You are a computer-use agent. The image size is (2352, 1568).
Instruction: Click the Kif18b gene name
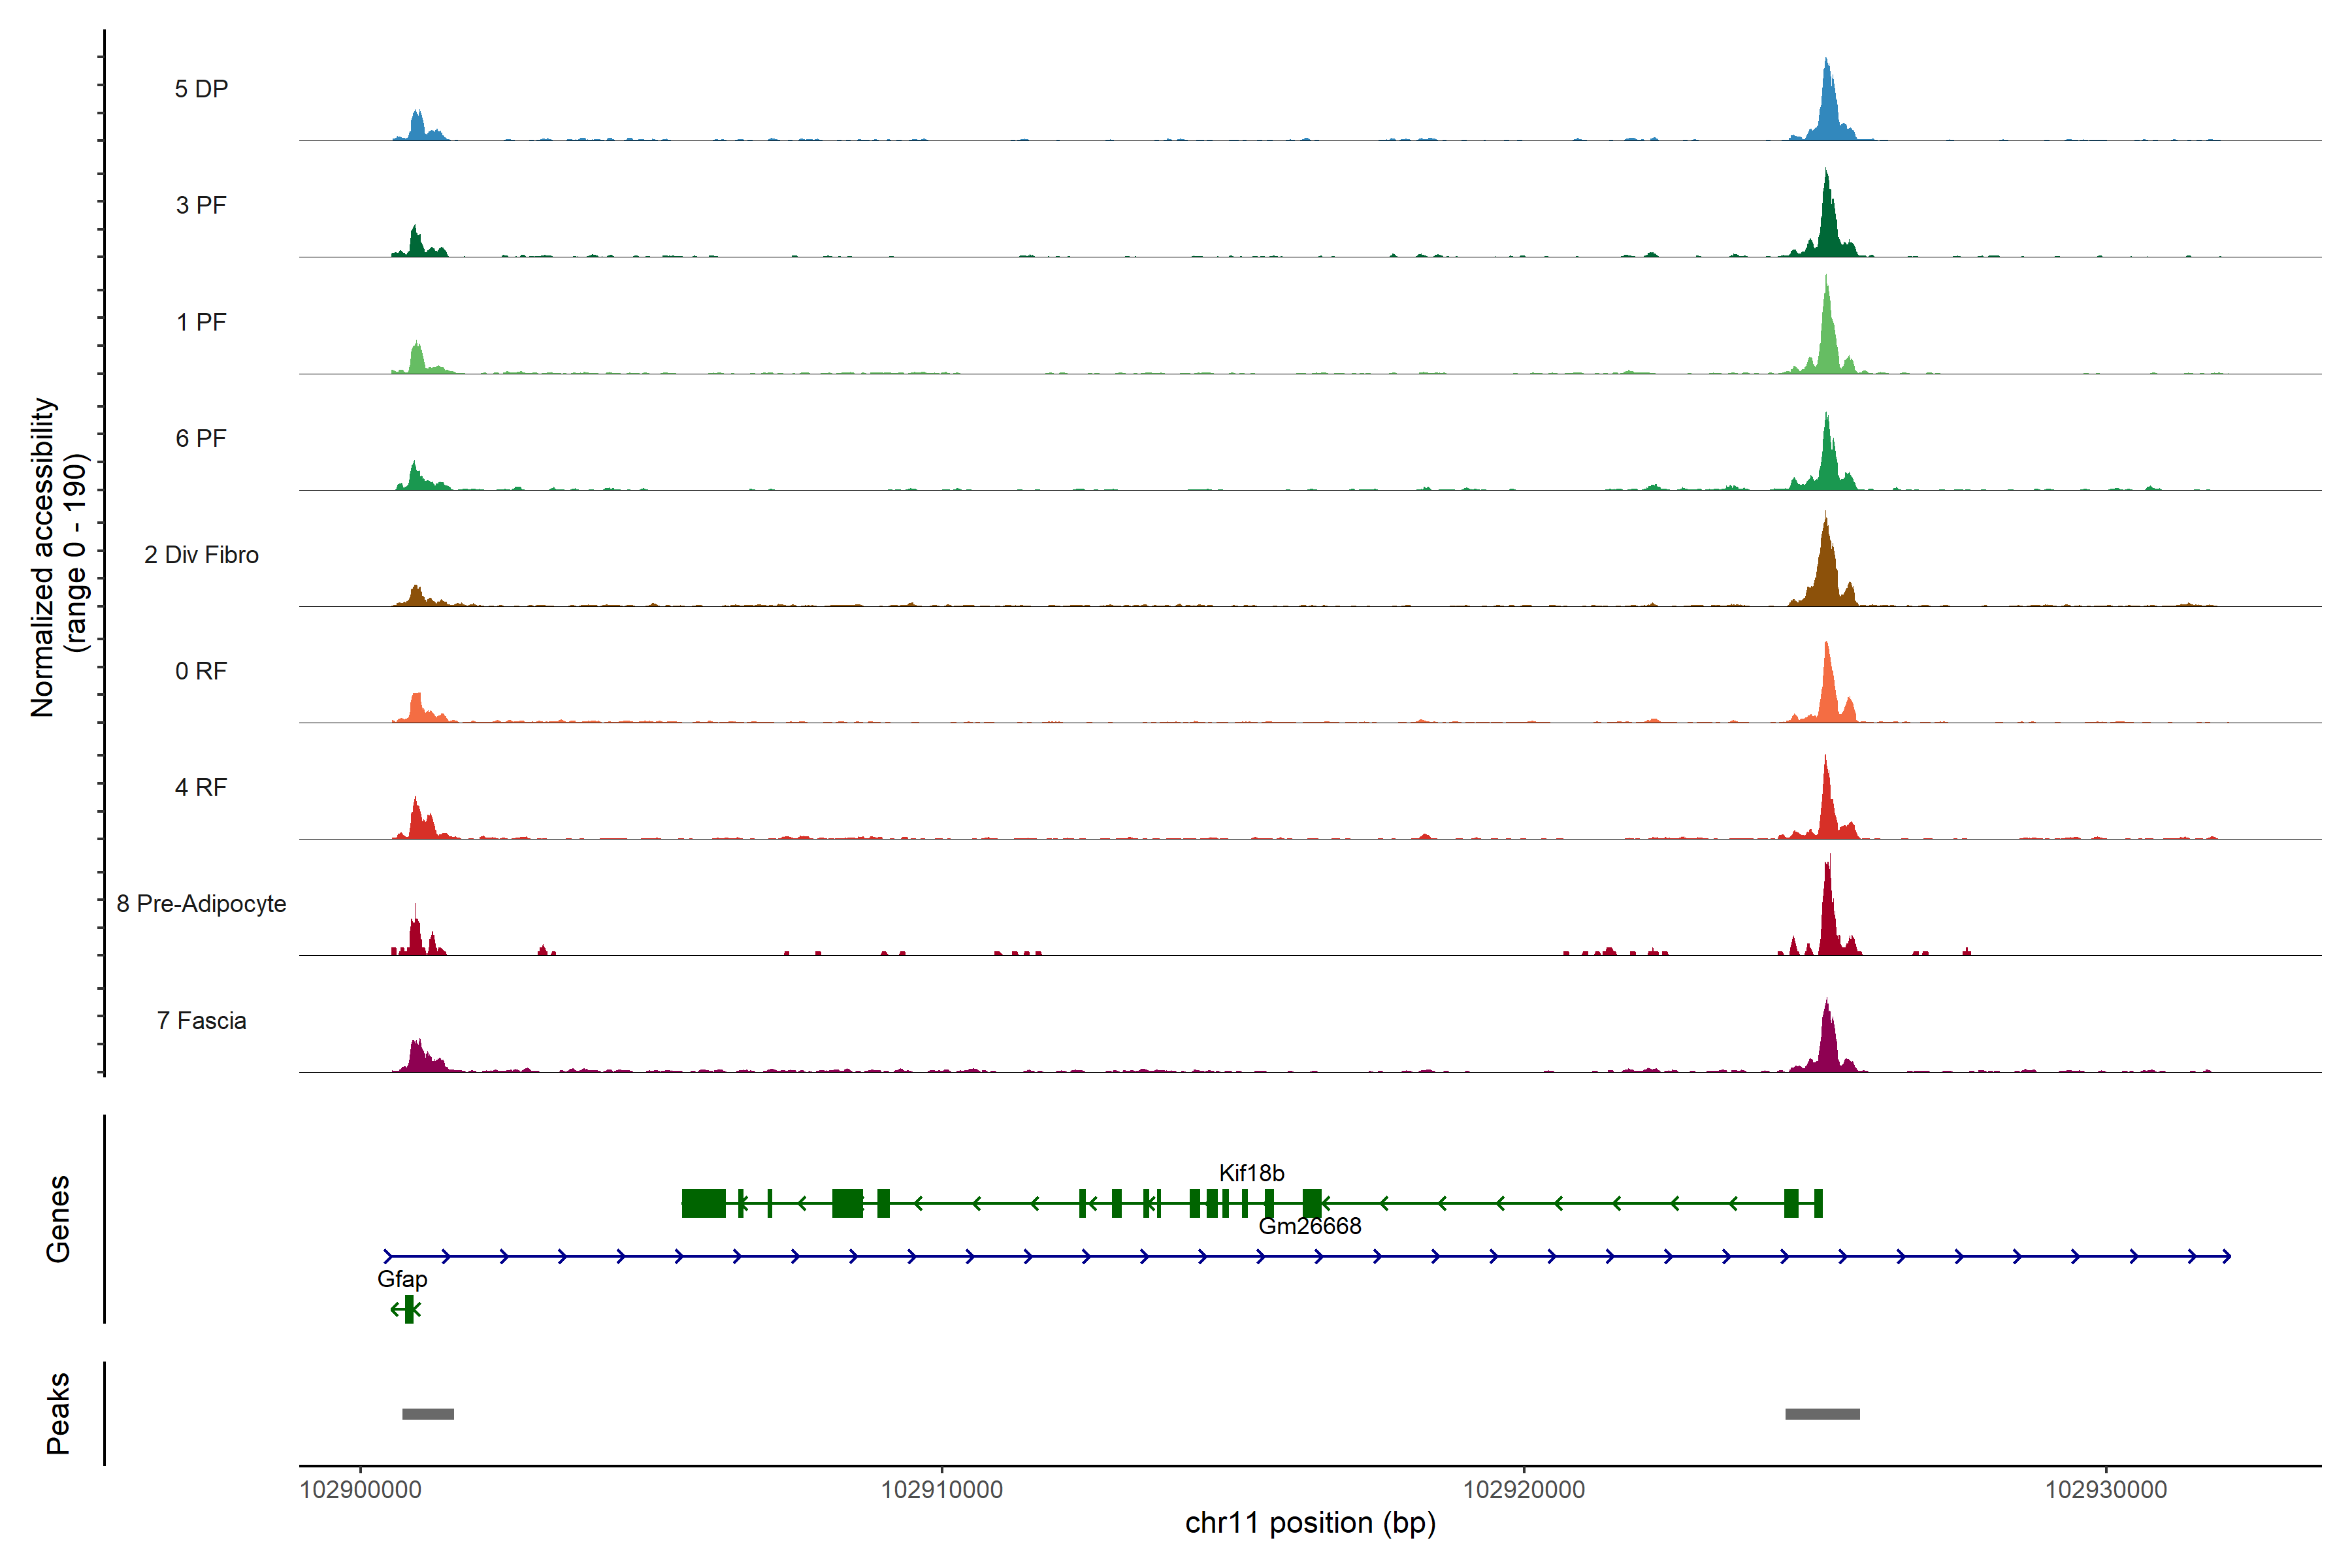[1251, 1172]
